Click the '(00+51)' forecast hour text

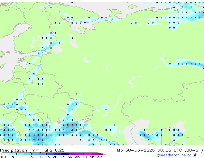click(194, 150)
